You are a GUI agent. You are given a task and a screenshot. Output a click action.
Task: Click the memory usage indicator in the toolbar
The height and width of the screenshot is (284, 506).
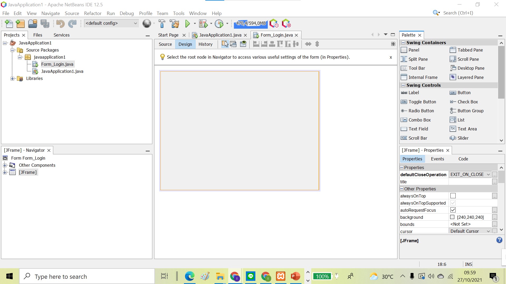[250, 23]
